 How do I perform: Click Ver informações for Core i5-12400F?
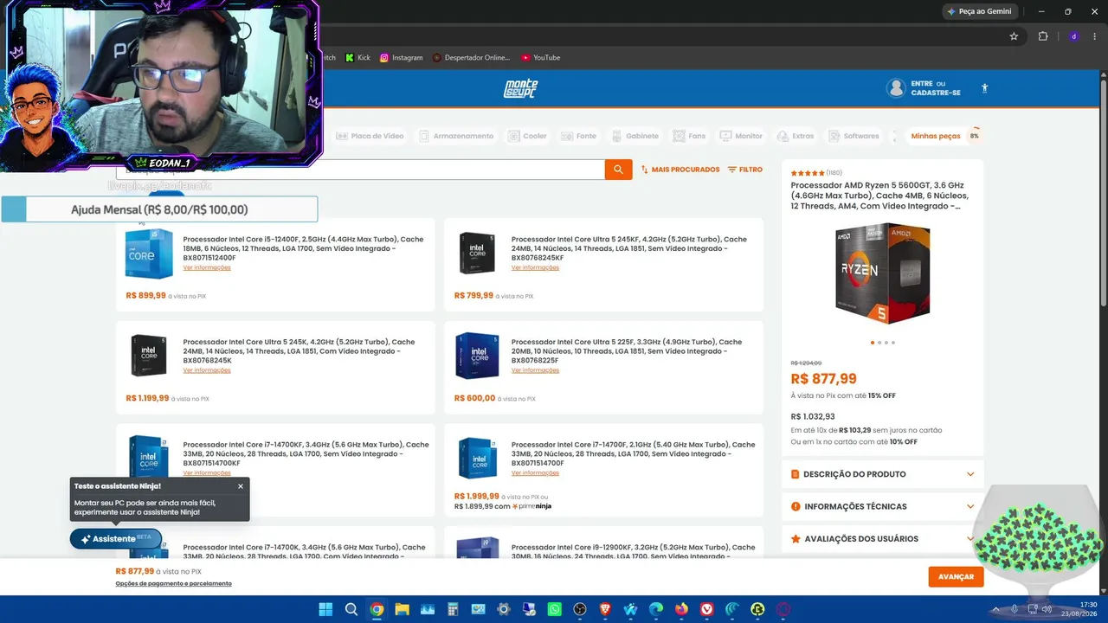(207, 267)
